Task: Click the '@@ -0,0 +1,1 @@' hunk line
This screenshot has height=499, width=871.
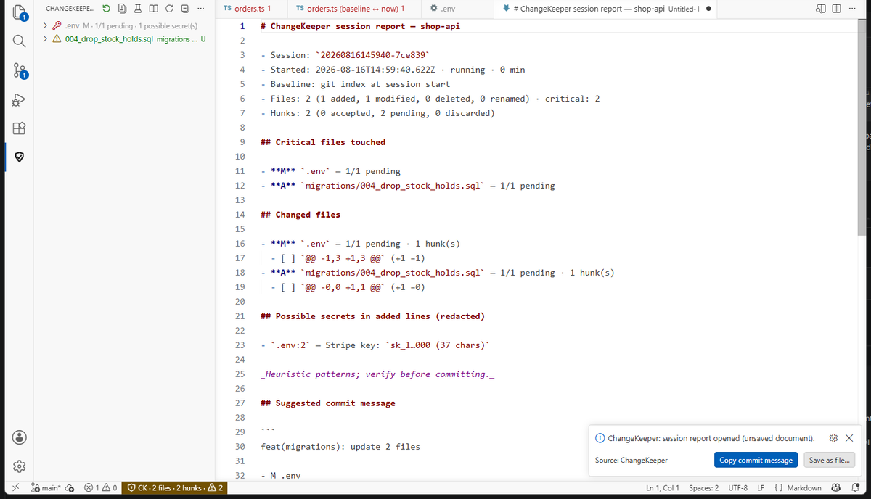Action: point(348,287)
